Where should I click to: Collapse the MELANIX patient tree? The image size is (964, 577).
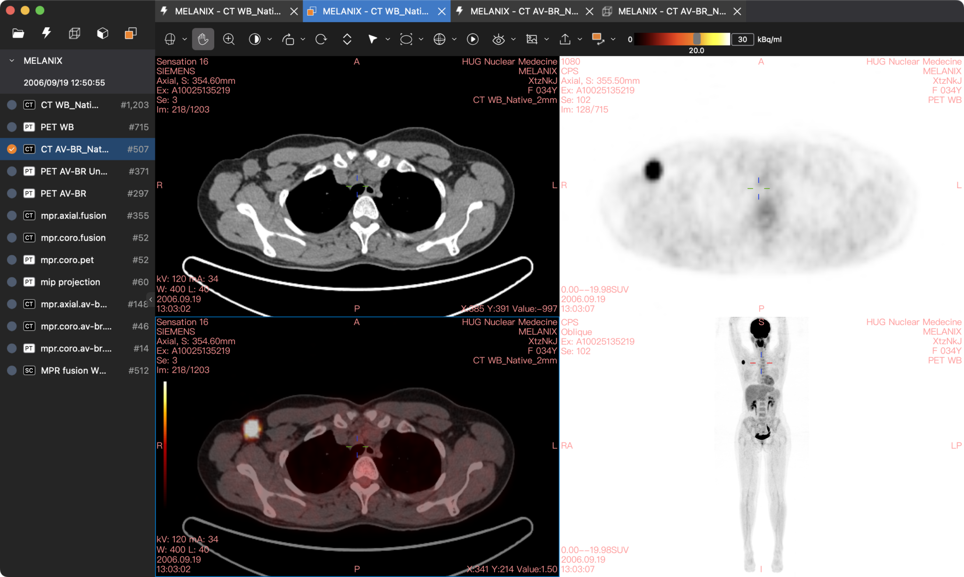[x=12, y=61]
